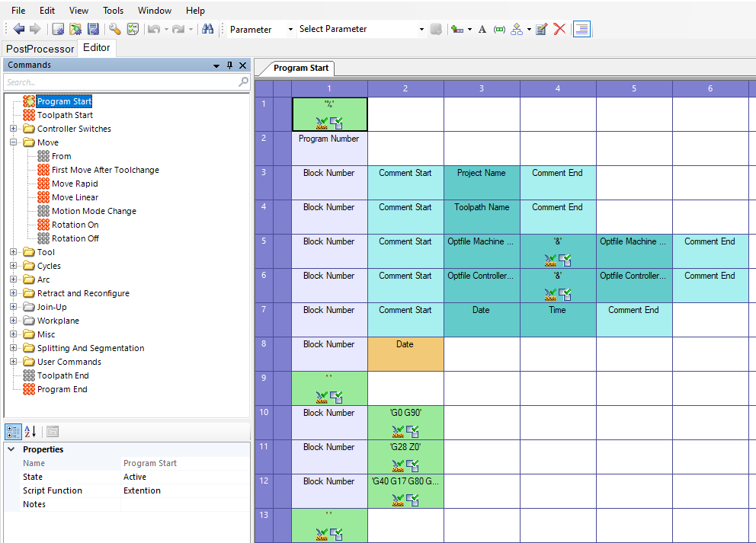Click the blue Back arrow icon
756x543 pixels.
click(19, 29)
